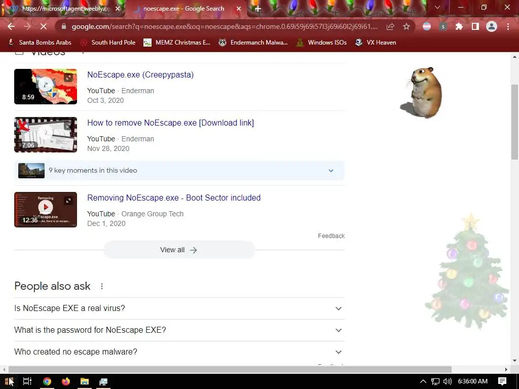
Task: Expand Is NoEscape EXE a real virus?
Action: 179,308
